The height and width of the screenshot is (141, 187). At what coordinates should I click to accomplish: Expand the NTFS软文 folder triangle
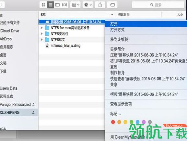(x=41, y=39)
